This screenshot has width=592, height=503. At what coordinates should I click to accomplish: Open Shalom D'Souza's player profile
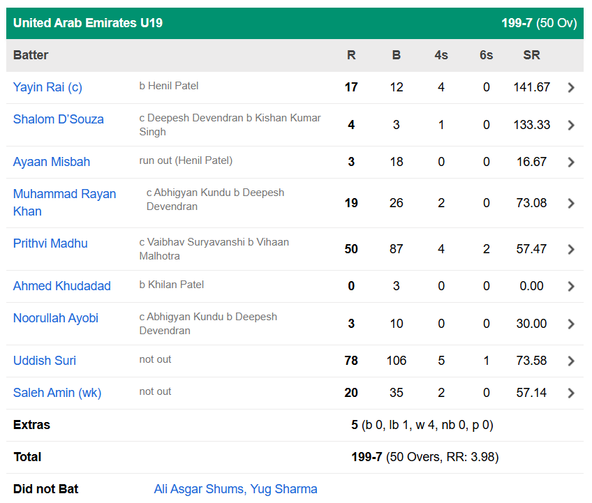[x=59, y=119]
